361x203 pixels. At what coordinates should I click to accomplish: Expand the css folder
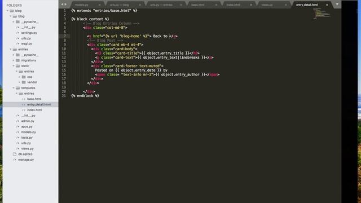[20, 77]
